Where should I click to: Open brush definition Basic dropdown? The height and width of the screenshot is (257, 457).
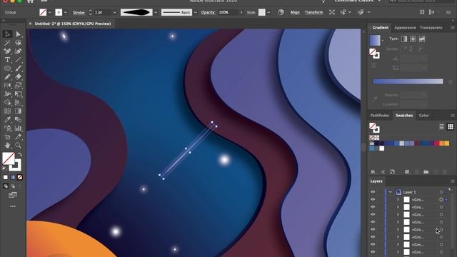tap(195, 13)
